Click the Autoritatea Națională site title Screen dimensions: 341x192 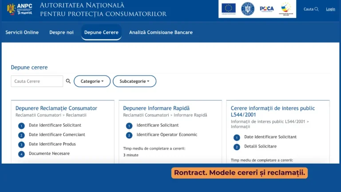pos(103,9)
